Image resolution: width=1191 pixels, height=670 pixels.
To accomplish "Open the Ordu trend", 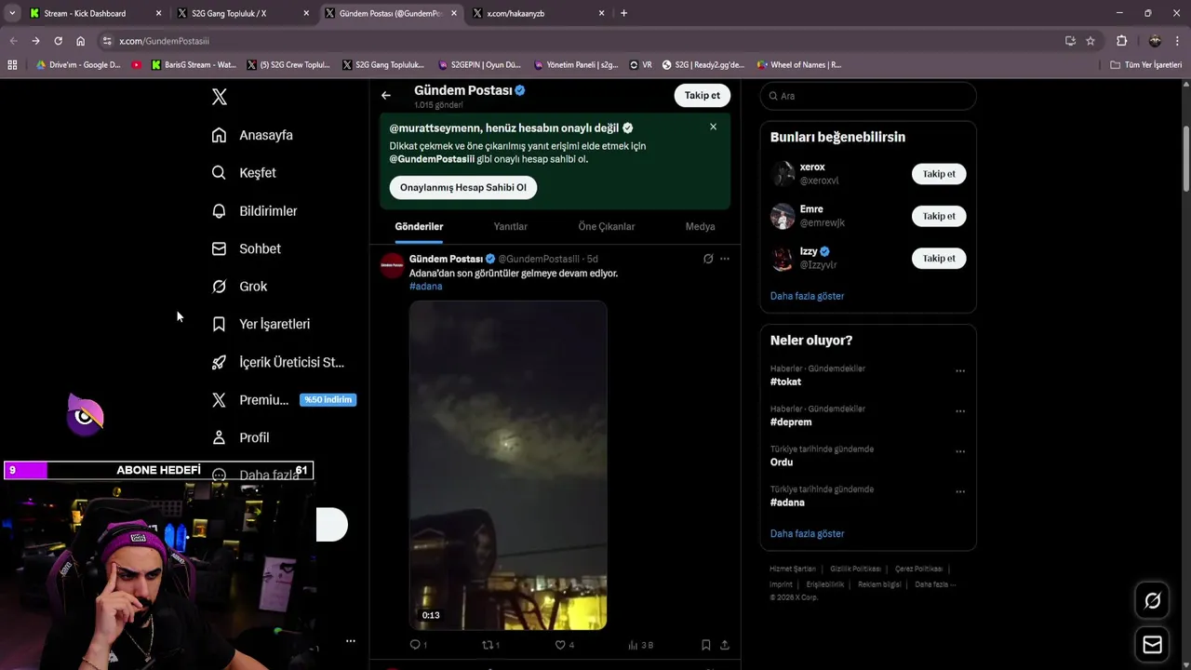I will pos(782,462).
